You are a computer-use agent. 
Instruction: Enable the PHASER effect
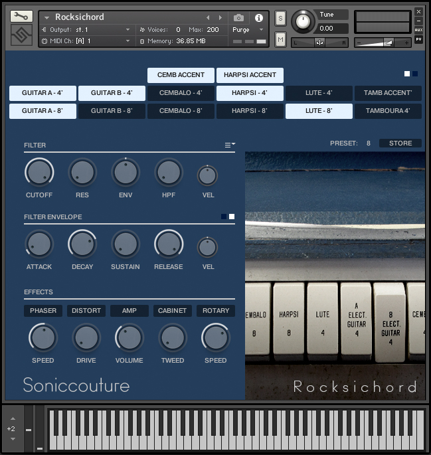[x=43, y=311]
